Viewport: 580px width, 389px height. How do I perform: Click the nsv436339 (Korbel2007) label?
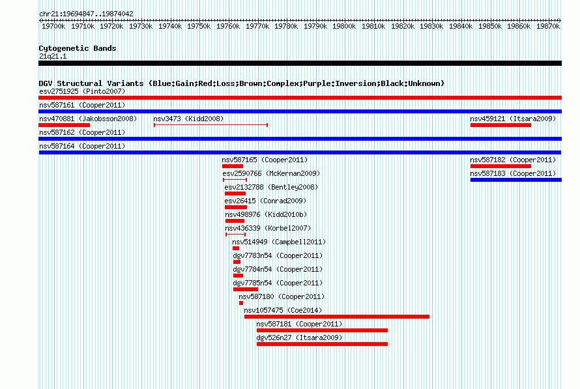pyautogui.click(x=268, y=228)
